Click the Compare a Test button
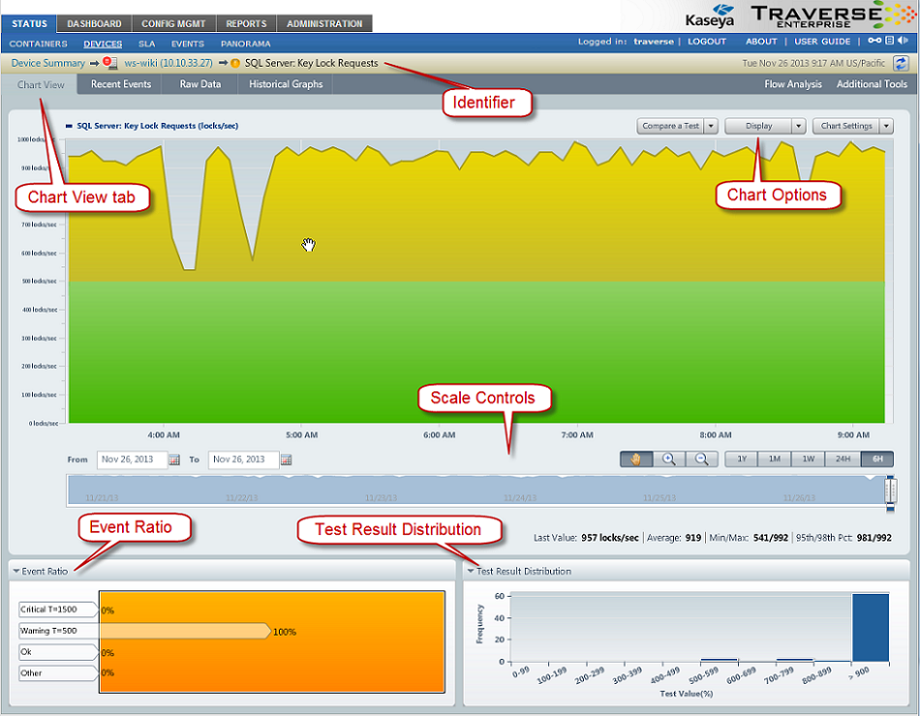This screenshot has height=716, width=920. (670, 126)
